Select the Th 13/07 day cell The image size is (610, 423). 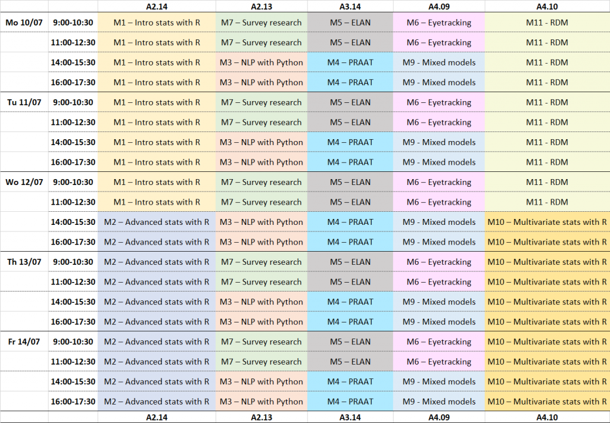tap(24, 262)
